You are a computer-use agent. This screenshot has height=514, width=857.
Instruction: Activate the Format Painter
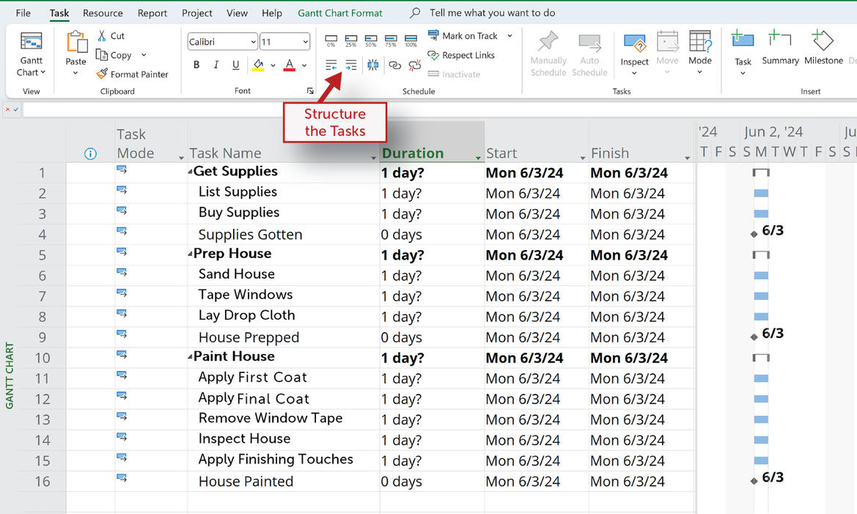[132, 74]
